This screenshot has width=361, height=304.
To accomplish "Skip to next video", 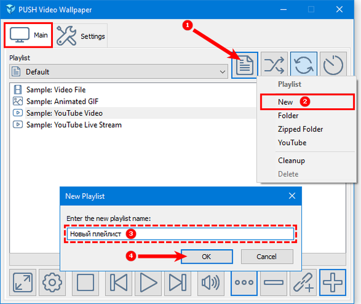I will pos(177,282).
